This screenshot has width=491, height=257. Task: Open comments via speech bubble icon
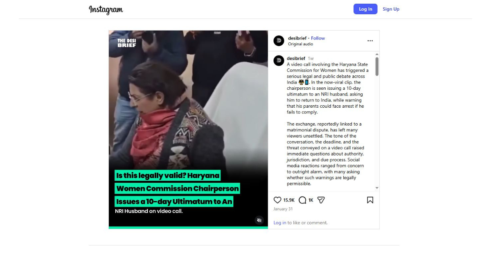(302, 200)
